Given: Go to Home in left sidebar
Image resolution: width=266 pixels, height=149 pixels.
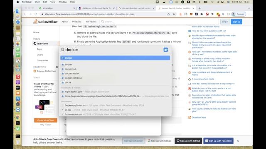Looking at the screenshot, I should [x=36, y=32].
